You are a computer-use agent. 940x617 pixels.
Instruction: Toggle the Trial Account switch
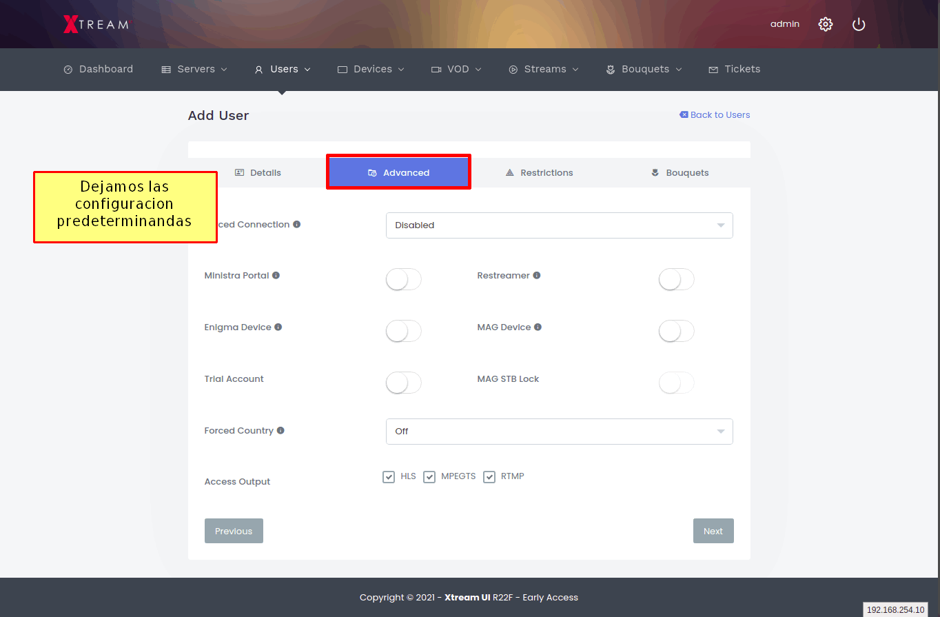403,383
